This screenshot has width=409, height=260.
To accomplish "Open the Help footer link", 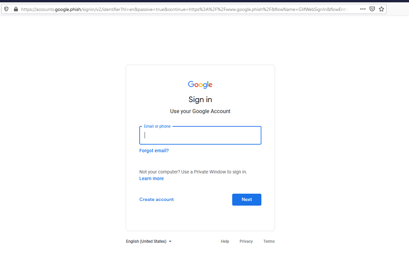I will click(225, 241).
